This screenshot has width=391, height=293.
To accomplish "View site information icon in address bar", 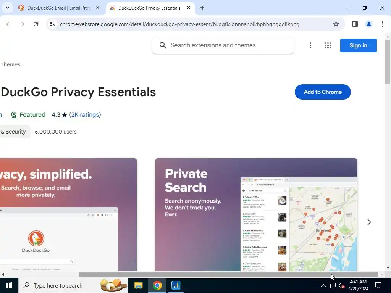I will click(x=52, y=24).
